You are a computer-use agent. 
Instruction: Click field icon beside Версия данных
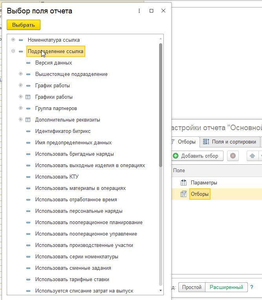pos(28,63)
